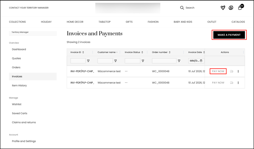Click INV-PDP/PLP-CHIP_ ID in second row
This screenshot has width=254, height=149.
(82, 82)
